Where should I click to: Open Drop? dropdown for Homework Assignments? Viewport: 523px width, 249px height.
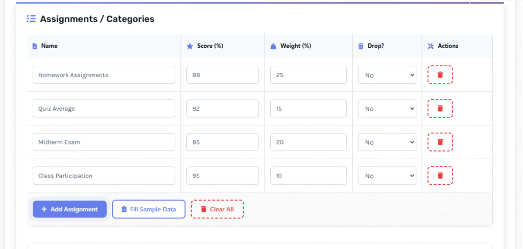(387, 74)
